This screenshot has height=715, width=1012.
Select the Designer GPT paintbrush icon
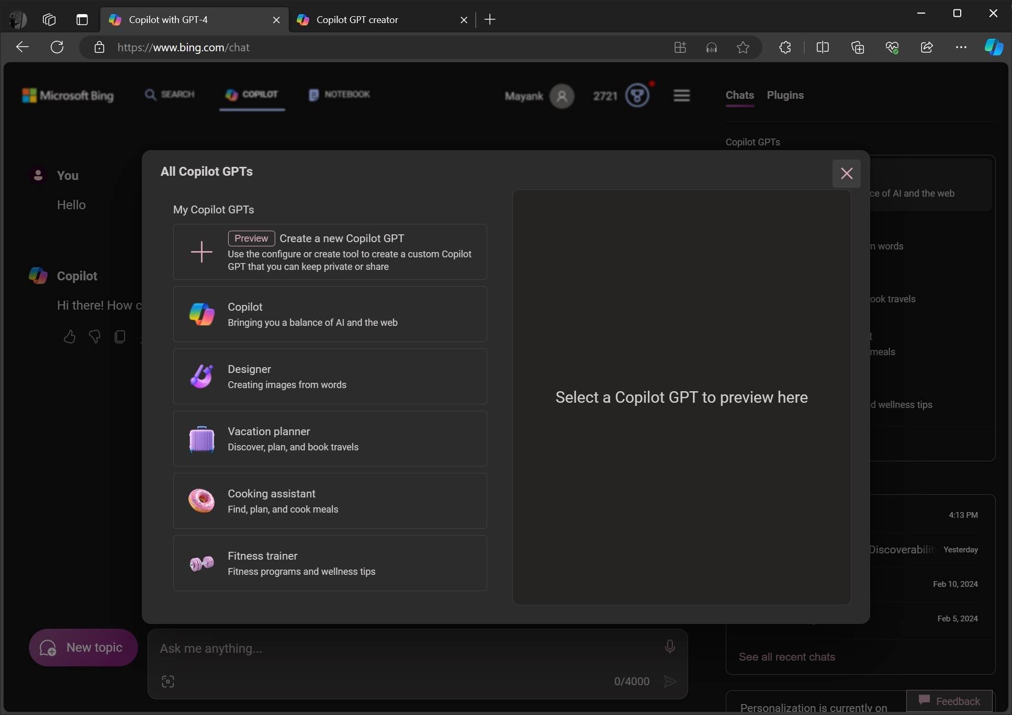[201, 376]
